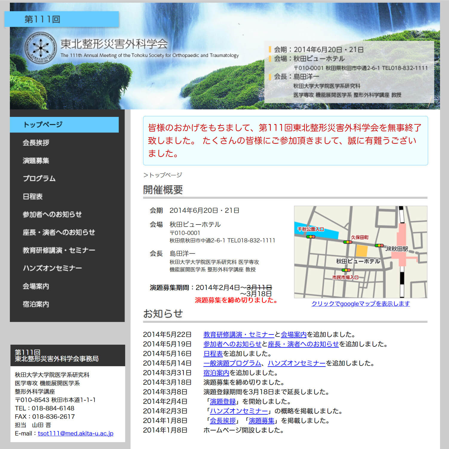This screenshot has width=449, height=449.
Task: Click the 演題登録 link in news list
Action: pyautogui.click(x=223, y=401)
